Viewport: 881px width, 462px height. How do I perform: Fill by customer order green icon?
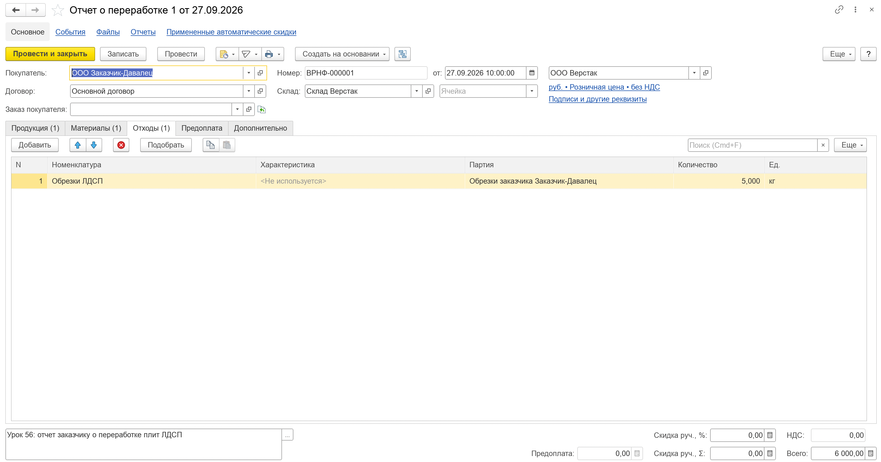pyautogui.click(x=262, y=109)
